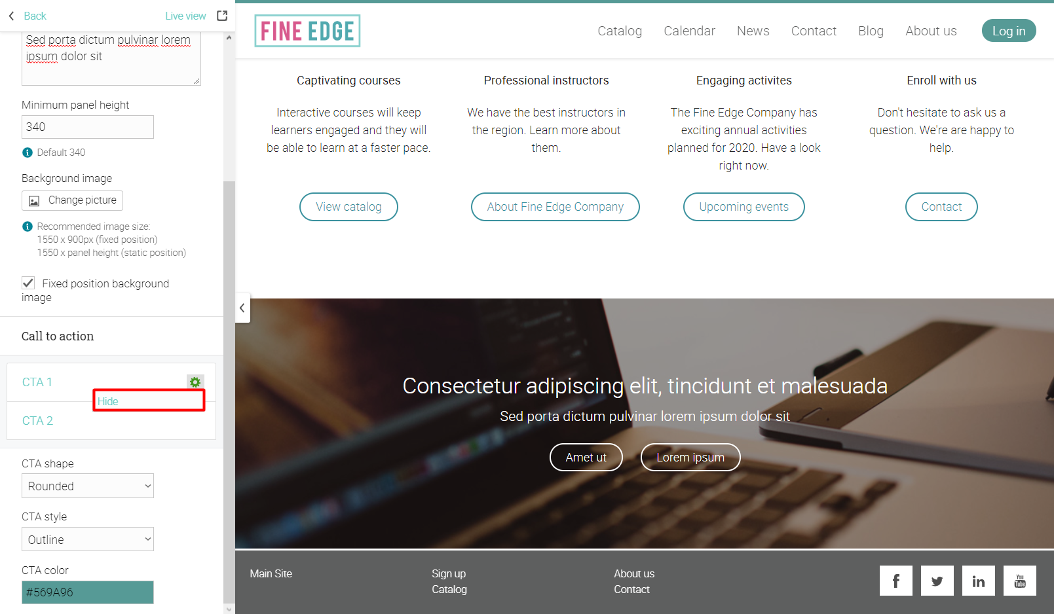The width and height of the screenshot is (1054, 614).
Task: Open live view external link icon
Action: click(222, 16)
